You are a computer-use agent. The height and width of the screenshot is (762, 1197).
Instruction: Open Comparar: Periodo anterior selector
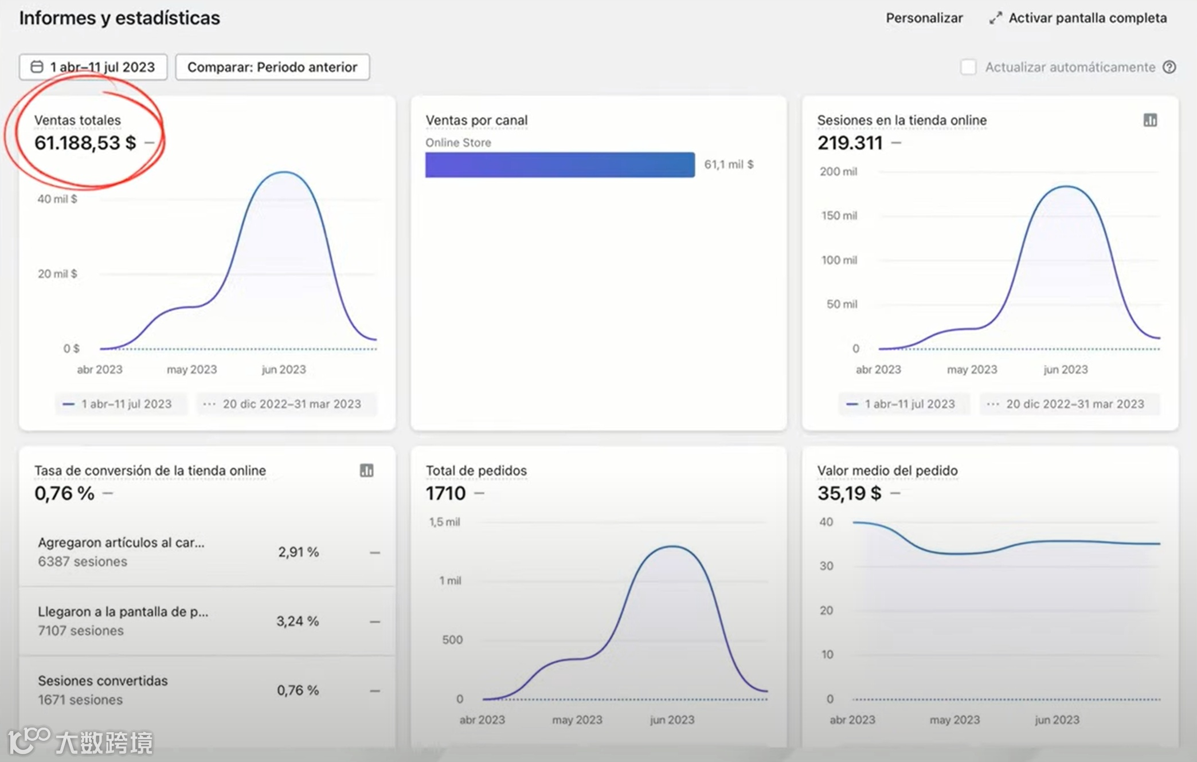[272, 67]
